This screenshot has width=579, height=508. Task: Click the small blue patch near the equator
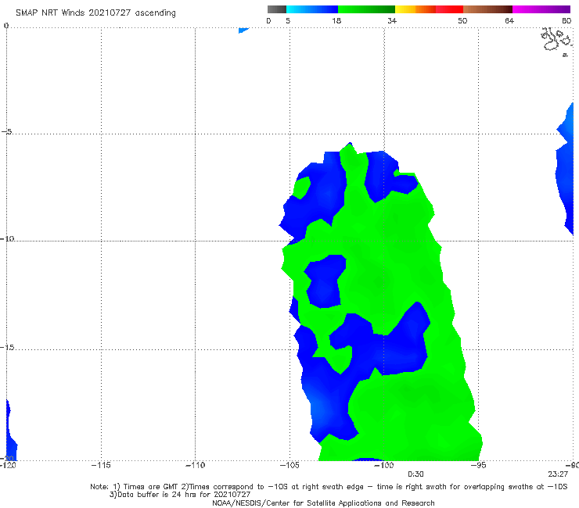[243, 30]
